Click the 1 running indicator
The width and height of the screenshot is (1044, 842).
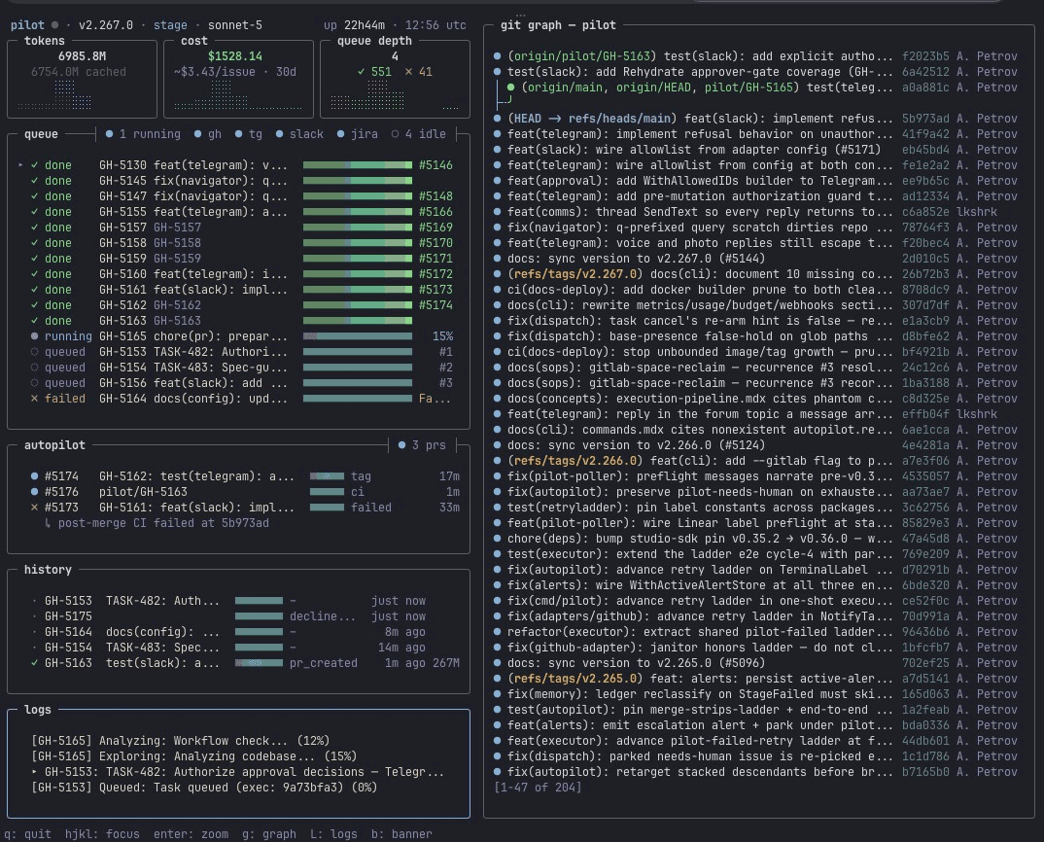pos(143,134)
